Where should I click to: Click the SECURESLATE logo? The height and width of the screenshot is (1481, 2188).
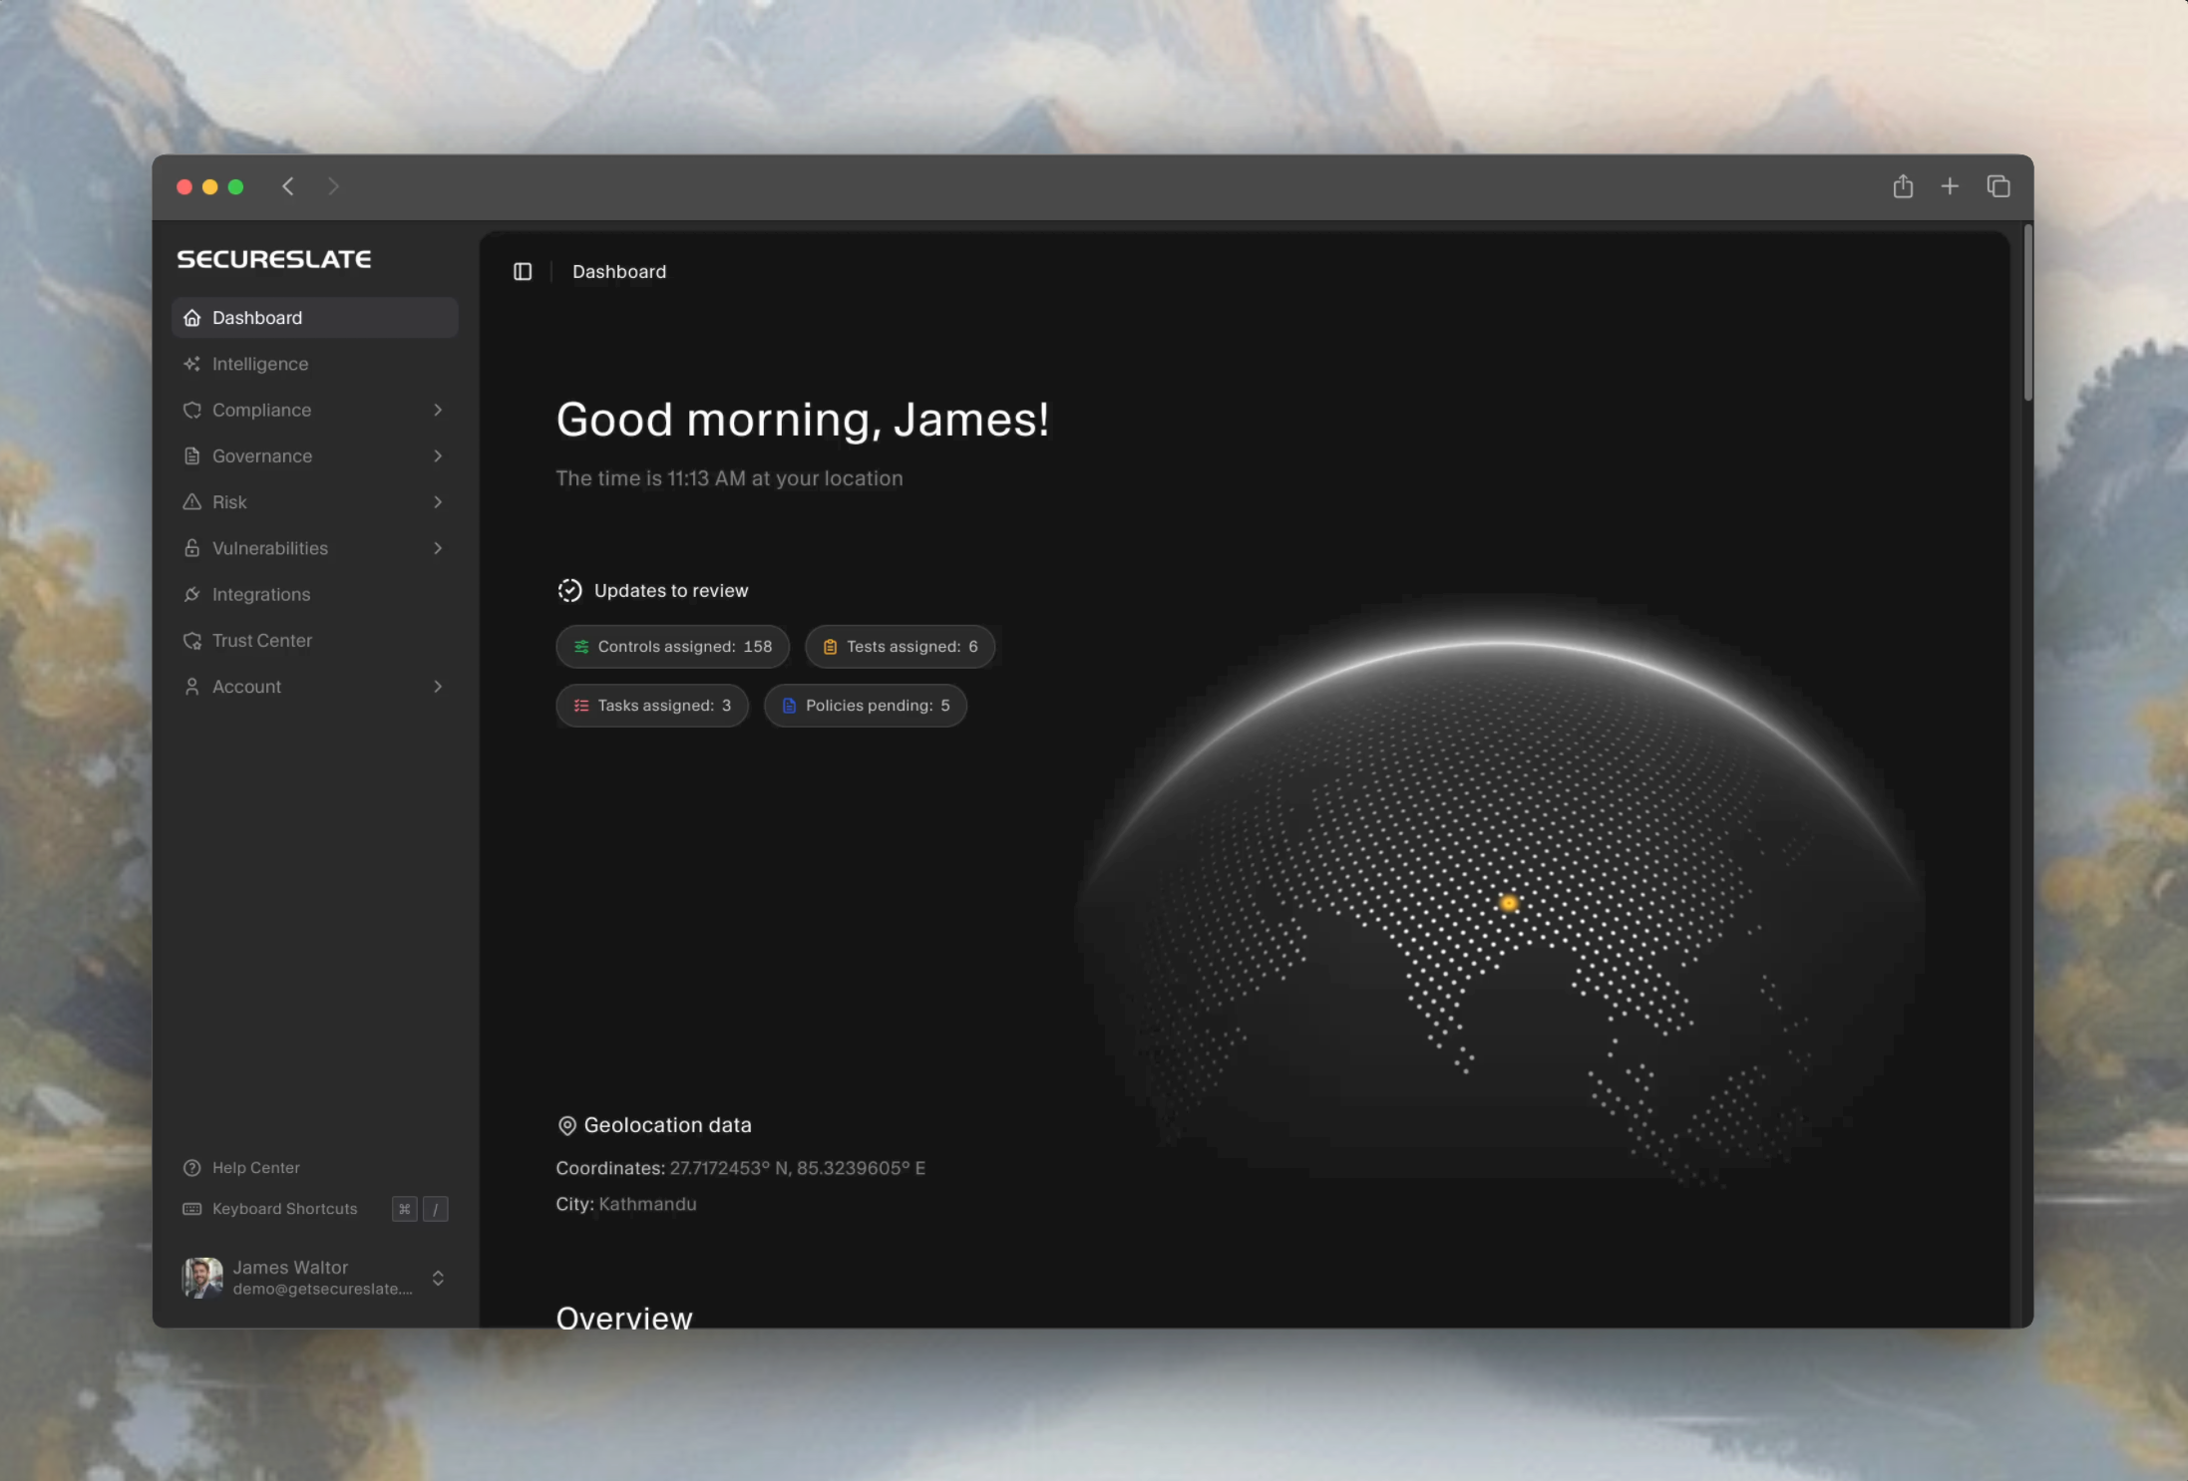click(x=274, y=259)
